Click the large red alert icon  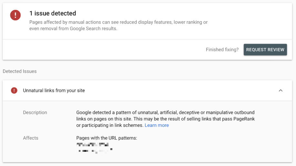pos(15,15)
